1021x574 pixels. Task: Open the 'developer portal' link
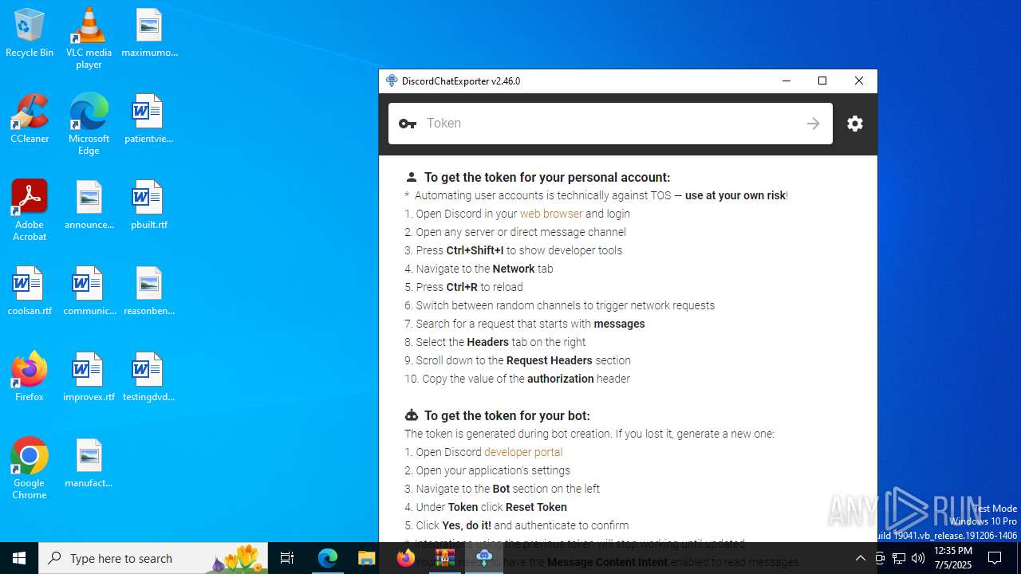523,452
